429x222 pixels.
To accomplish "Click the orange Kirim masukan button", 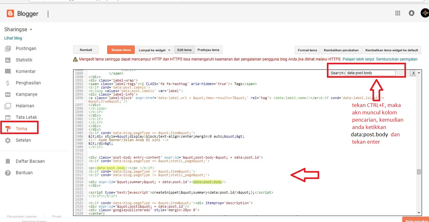I will pos(416,220).
